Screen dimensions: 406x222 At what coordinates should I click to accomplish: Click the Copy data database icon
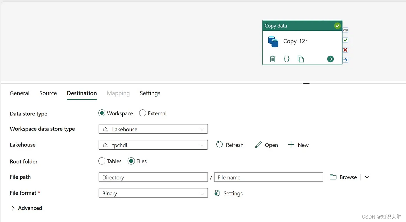273,41
